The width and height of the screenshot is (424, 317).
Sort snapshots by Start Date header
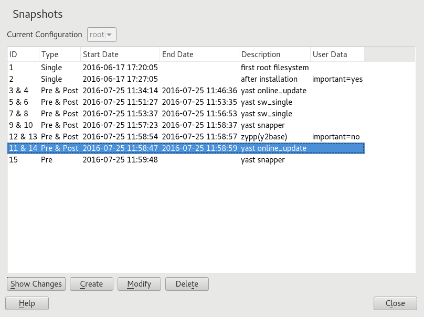120,54
